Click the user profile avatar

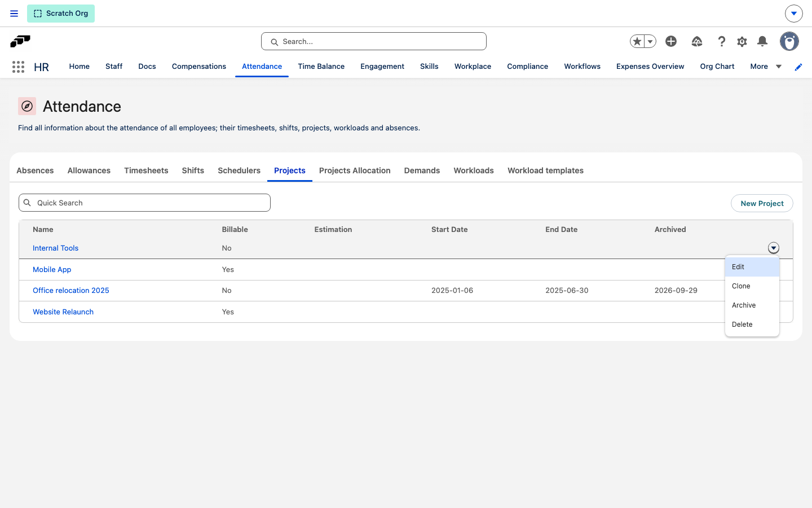[x=789, y=41]
